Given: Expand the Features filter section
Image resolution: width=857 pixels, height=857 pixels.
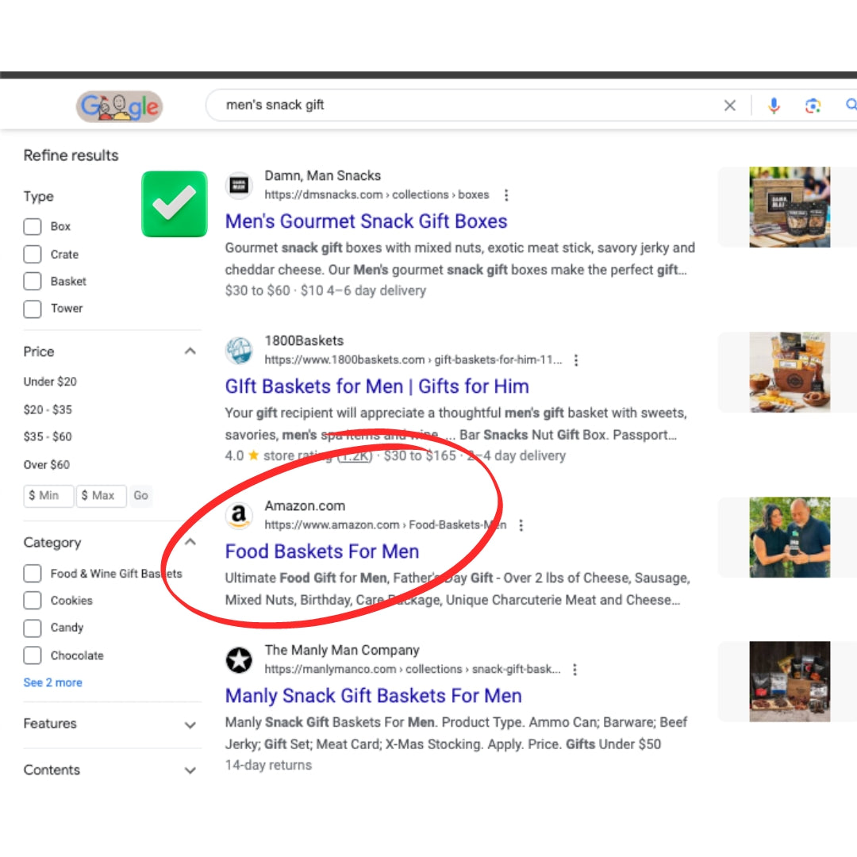Looking at the screenshot, I should tap(190, 724).
